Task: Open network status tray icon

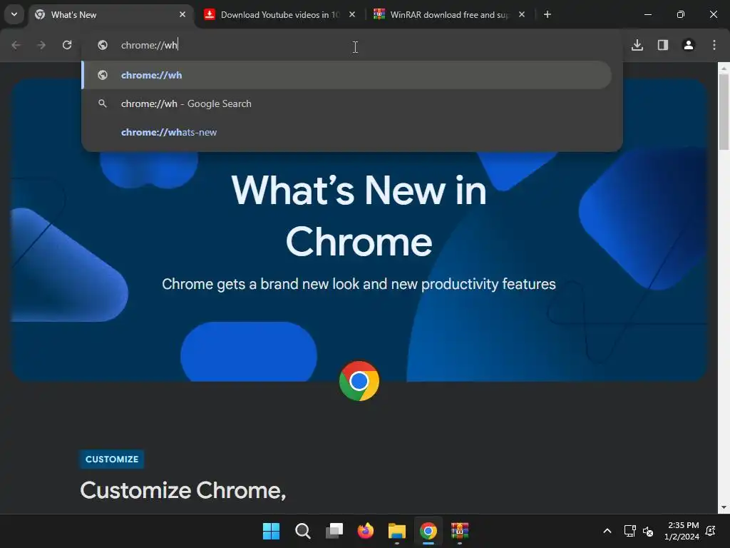Action: [630, 531]
